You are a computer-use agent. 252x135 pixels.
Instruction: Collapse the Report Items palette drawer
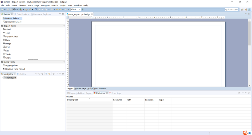64,26
